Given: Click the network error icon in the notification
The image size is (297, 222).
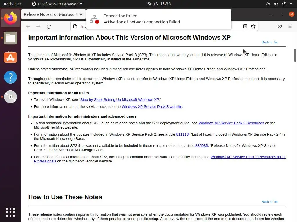Looking at the screenshot, I should 94,19.
